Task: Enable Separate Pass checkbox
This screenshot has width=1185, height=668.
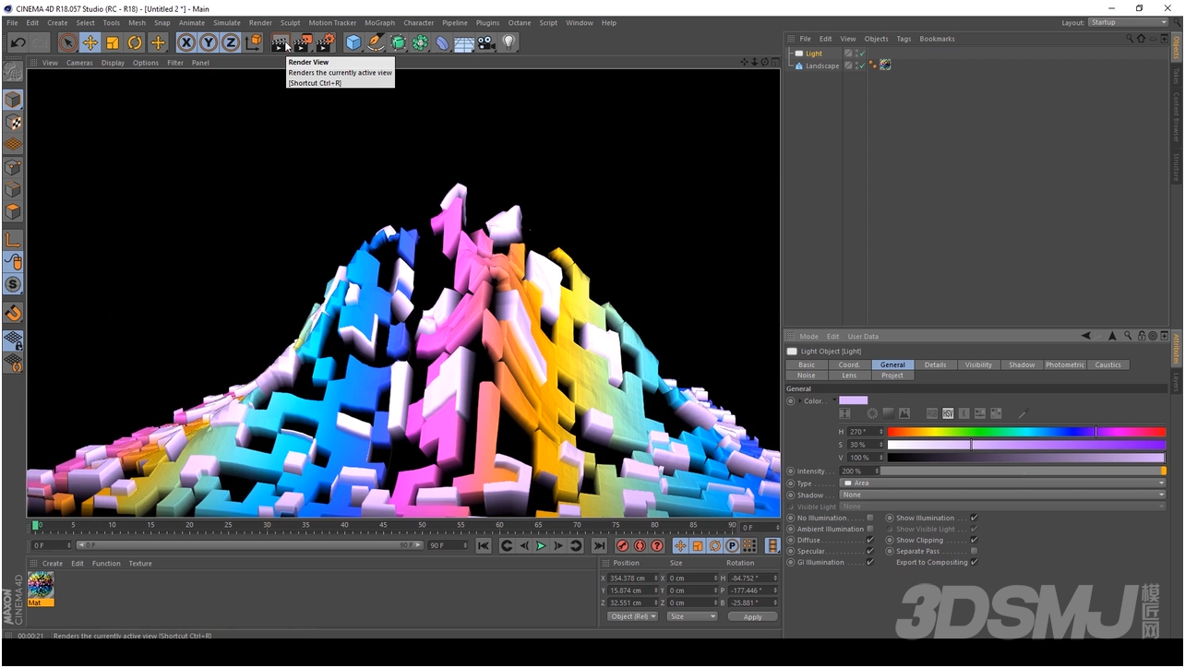Action: [x=975, y=551]
